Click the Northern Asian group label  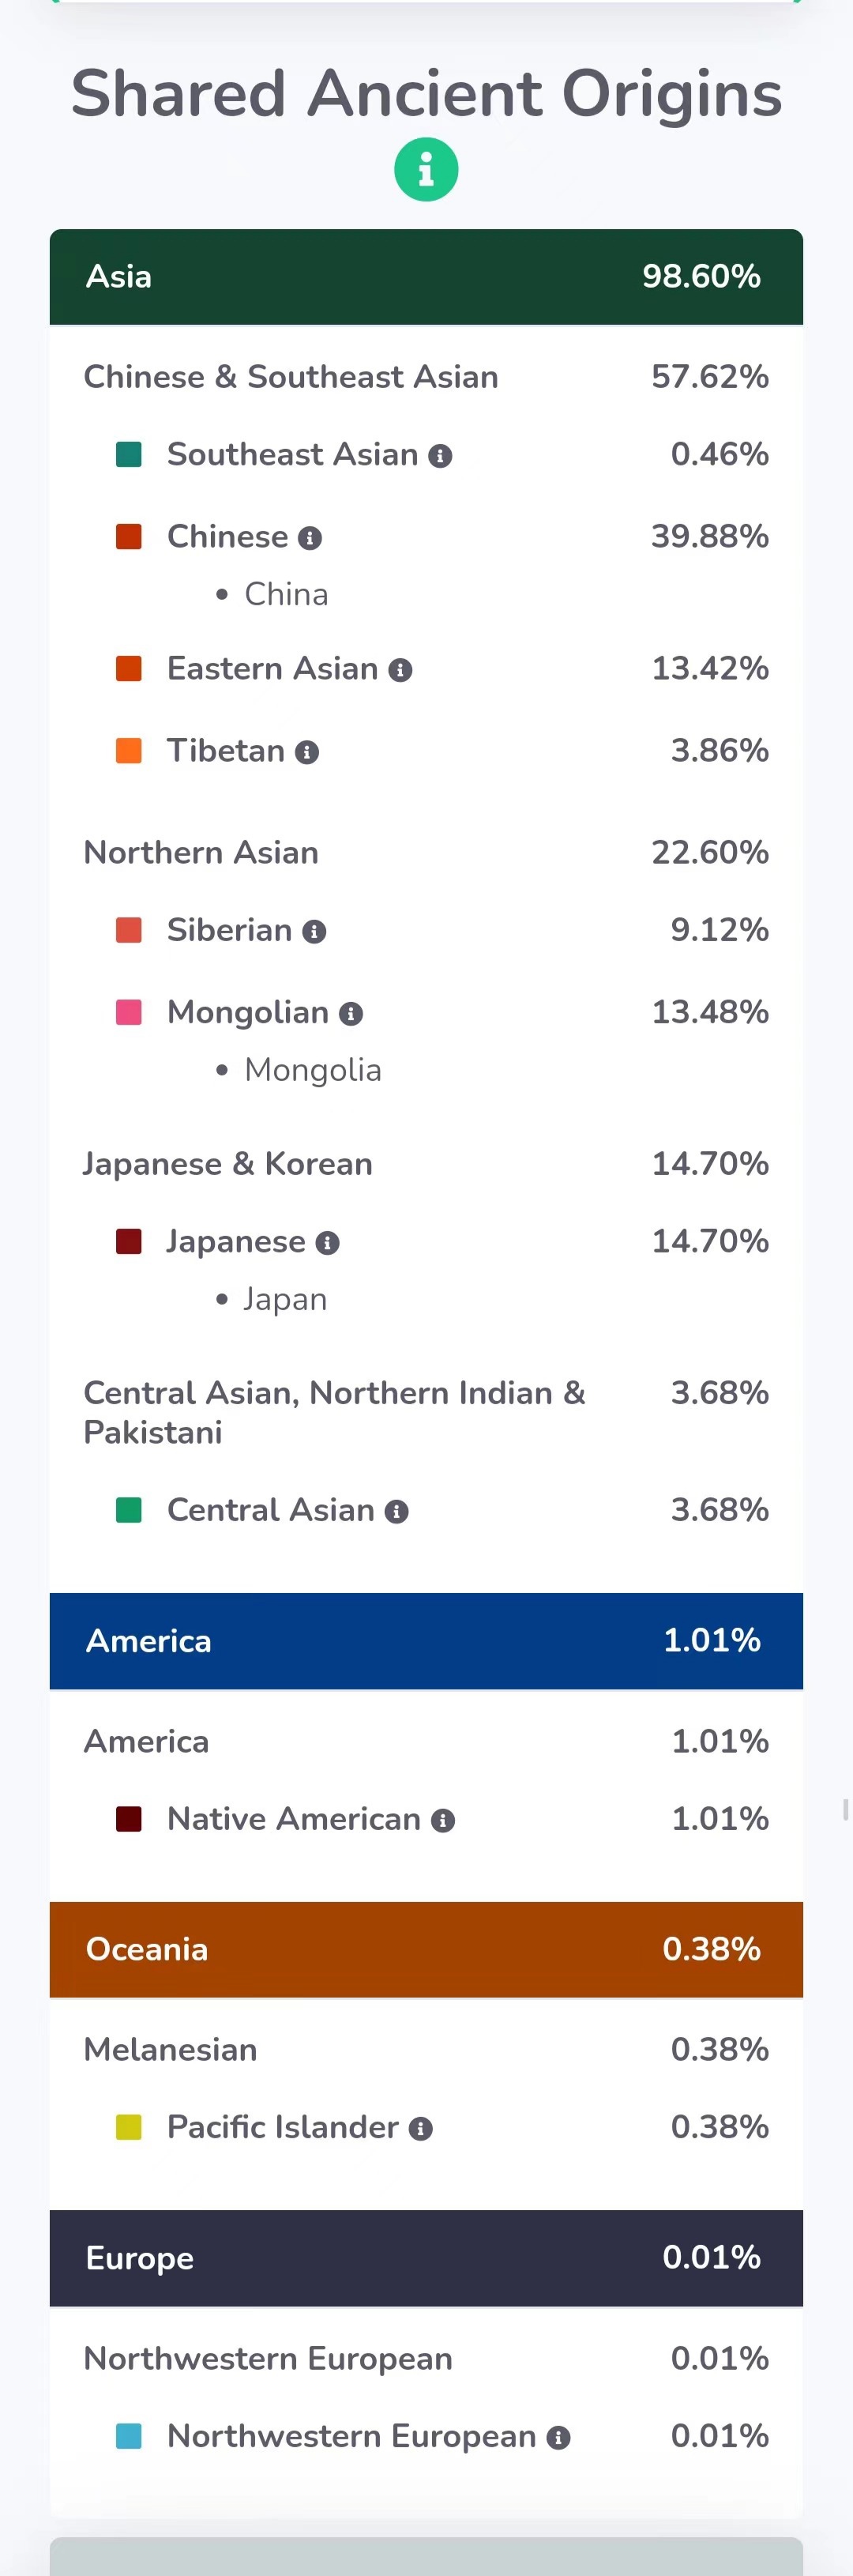click(x=201, y=853)
